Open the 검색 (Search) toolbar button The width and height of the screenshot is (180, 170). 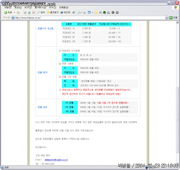[41, 13]
